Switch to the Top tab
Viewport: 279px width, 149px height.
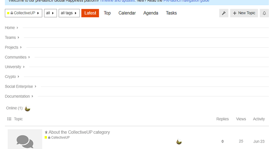(107, 13)
